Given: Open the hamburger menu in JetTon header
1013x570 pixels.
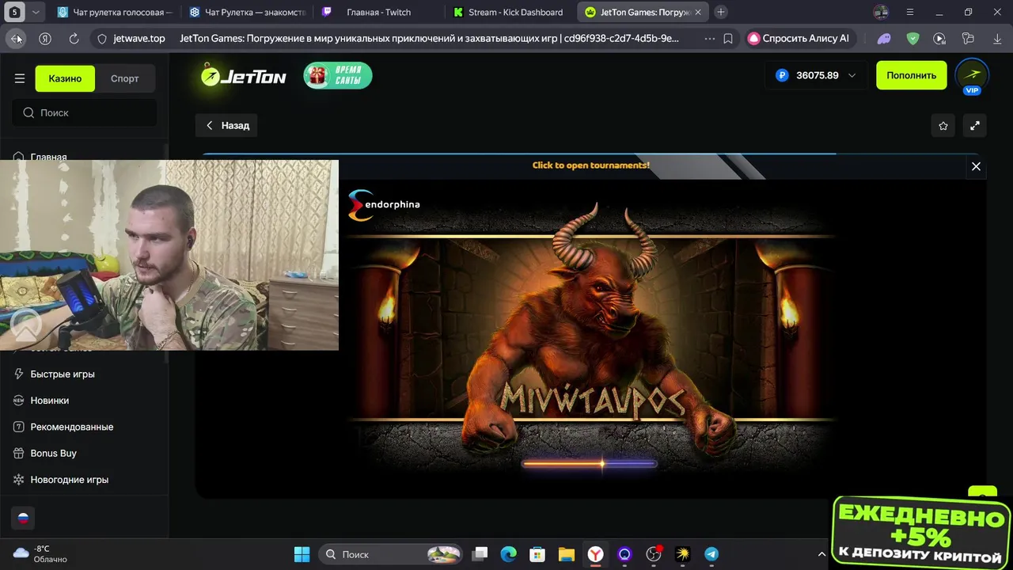Looking at the screenshot, I should point(20,78).
